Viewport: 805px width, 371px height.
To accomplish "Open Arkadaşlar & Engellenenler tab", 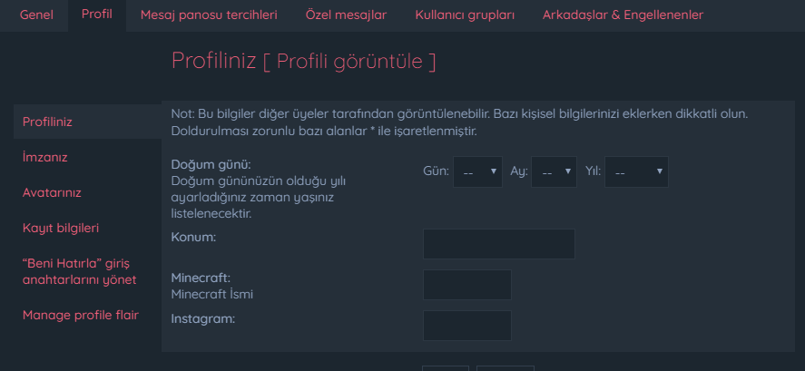I will pyautogui.click(x=623, y=15).
